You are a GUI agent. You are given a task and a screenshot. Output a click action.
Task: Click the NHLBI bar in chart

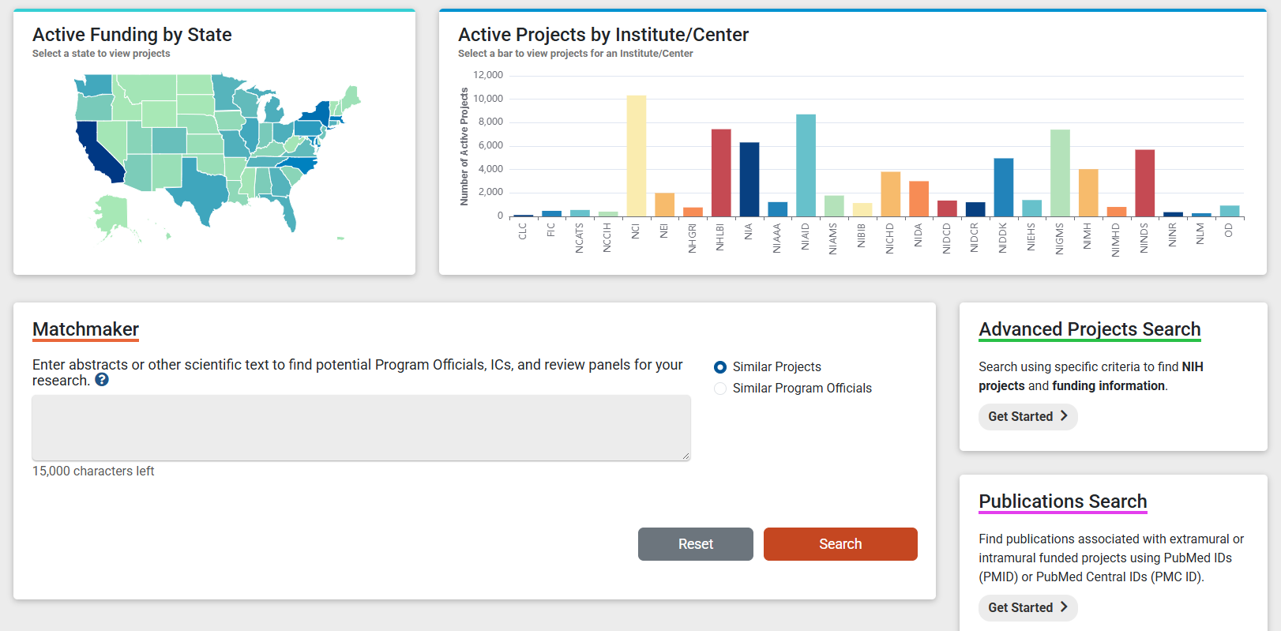[721, 173]
